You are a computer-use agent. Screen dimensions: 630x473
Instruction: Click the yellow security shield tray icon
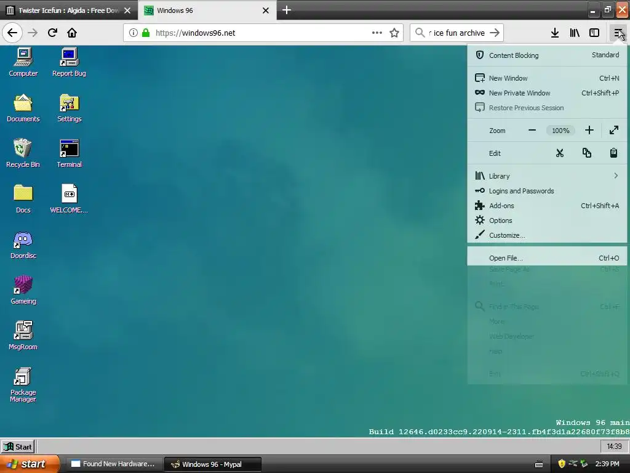point(561,464)
